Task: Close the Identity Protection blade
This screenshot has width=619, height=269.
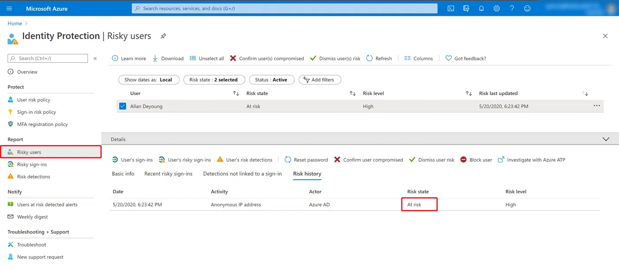Action: (x=605, y=36)
